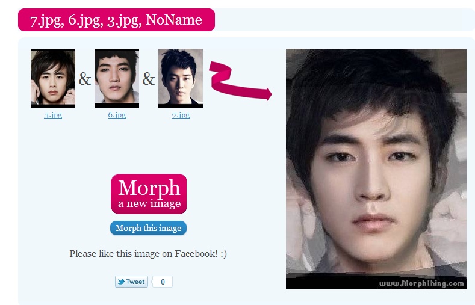Follow the 6.jpg text link
Viewport: 475px width, 305px height.
pyautogui.click(x=117, y=115)
